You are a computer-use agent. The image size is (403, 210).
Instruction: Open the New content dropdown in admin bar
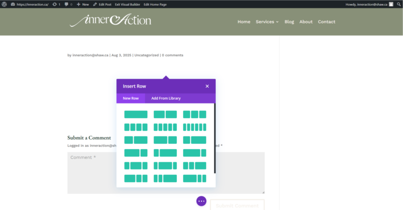[83, 4]
